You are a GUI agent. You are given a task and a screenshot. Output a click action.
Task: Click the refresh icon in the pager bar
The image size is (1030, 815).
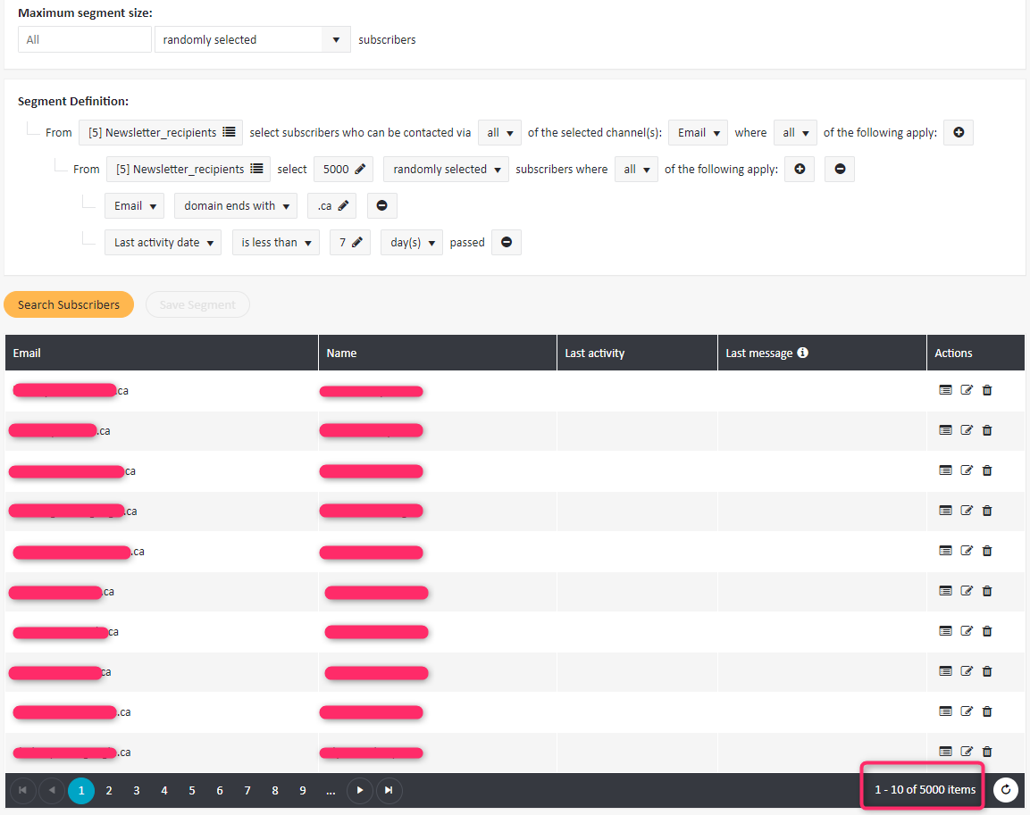tap(1006, 789)
